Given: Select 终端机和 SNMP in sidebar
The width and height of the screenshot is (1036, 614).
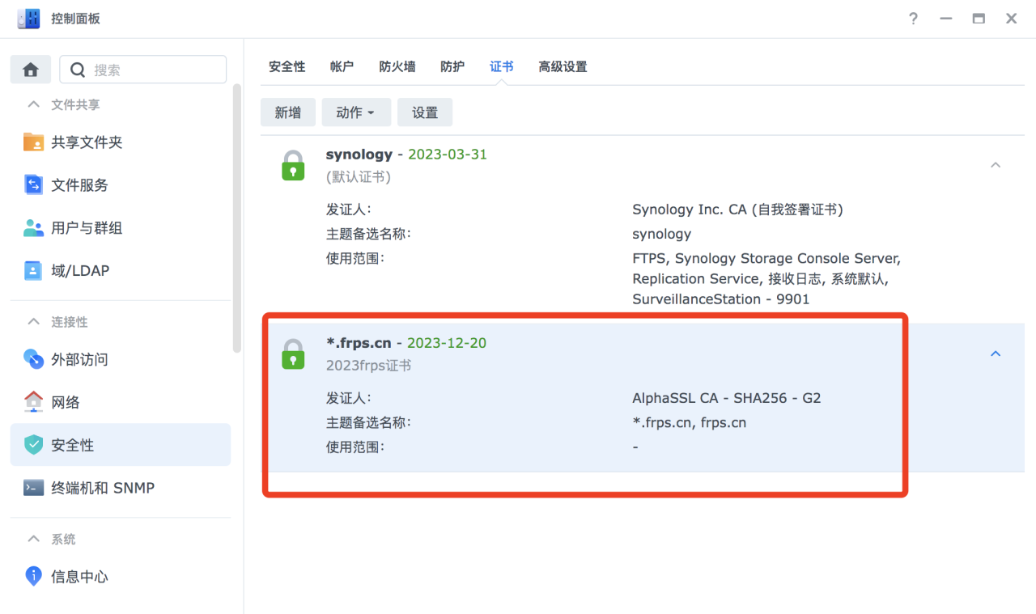Looking at the screenshot, I should pyautogui.click(x=121, y=488).
